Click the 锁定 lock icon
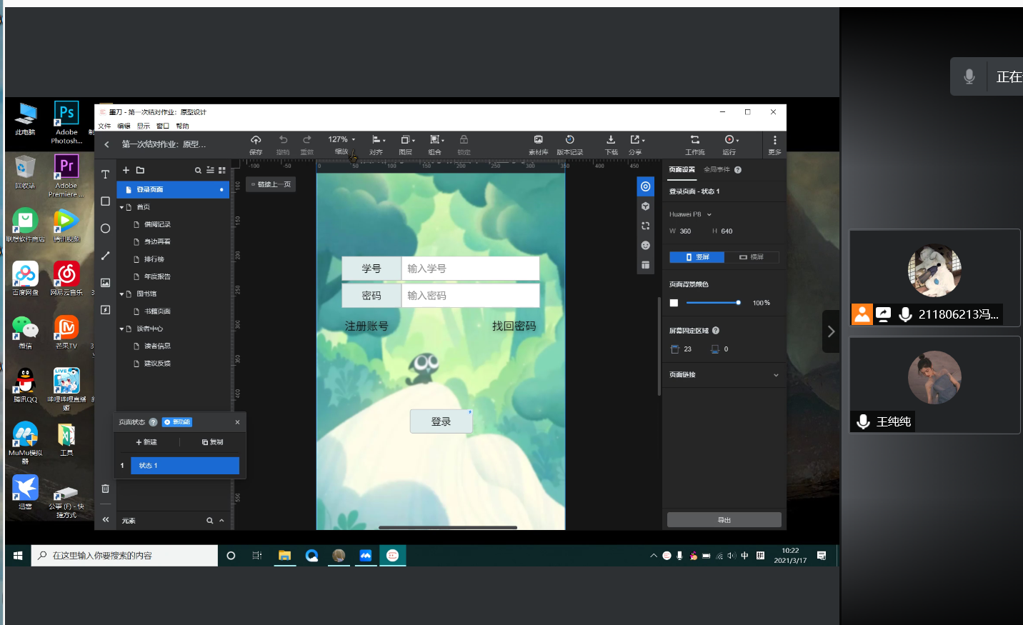The image size is (1023, 625). point(464,139)
